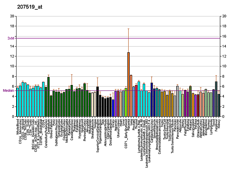Viewport: 236px width, 170px height.
Task: Select the Median label on left axis
Action: pos(8,90)
